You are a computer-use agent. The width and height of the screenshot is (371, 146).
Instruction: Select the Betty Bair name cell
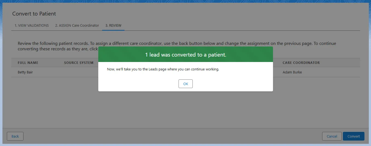point(25,72)
